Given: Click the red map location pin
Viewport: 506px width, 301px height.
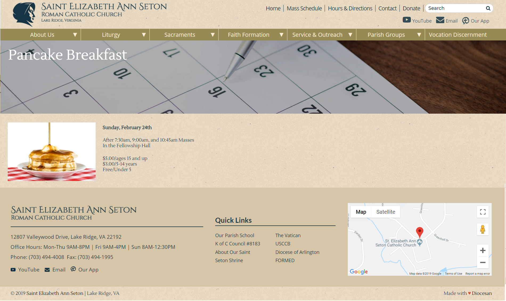Looking at the screenshot, I should tap(419, 232).
